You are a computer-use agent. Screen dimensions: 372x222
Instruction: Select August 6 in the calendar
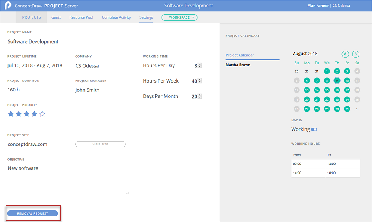[307, 81]
